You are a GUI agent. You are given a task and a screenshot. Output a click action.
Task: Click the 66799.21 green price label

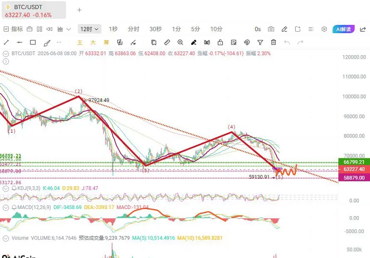(354, 162)
